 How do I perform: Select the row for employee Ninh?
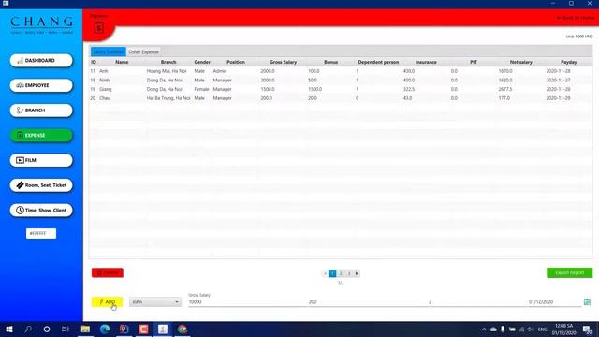(341, 81)
